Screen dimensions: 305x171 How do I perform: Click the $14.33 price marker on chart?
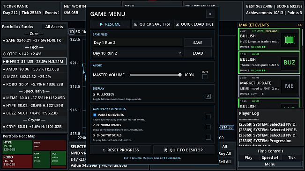pyautogui.click(x=227, y=127)
